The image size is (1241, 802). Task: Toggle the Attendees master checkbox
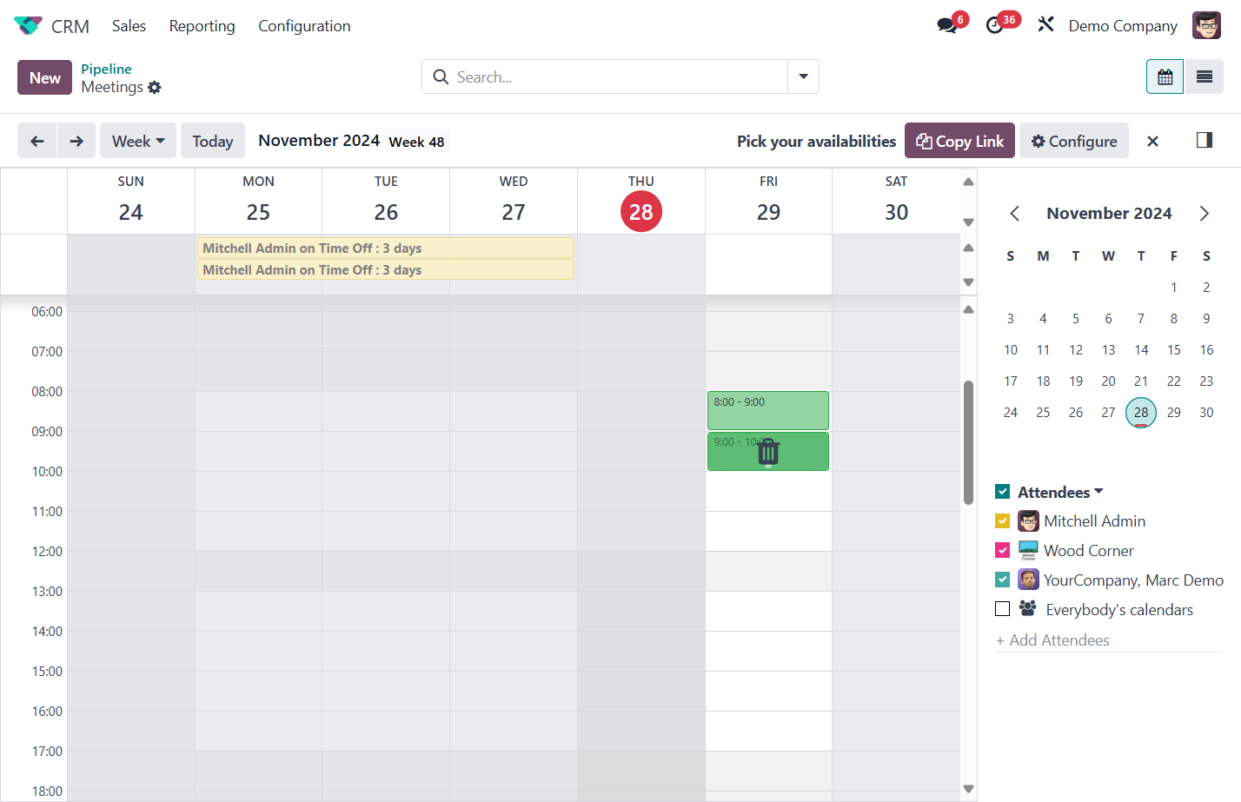tap(1002, 492)
